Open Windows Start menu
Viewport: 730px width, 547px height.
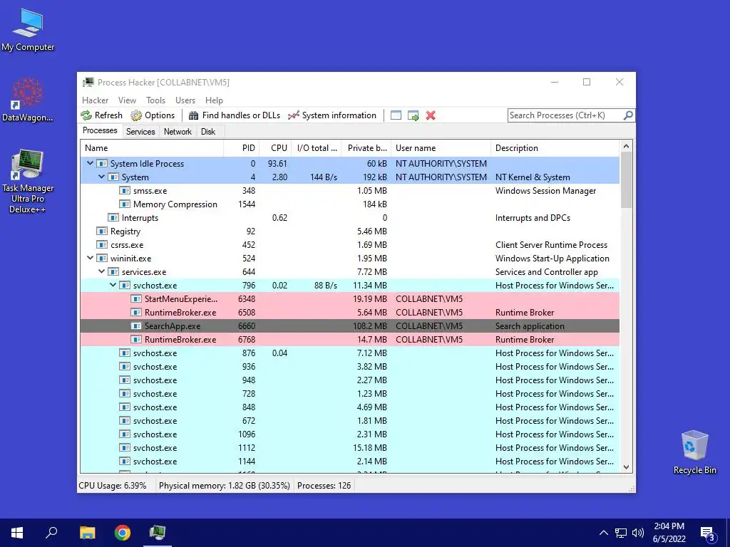tap(17, 533)
